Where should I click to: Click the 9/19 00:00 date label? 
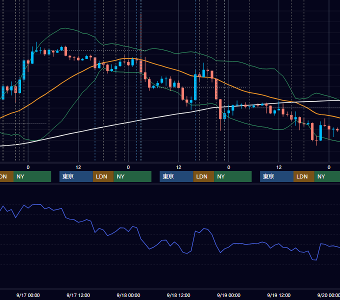[228, 295]
